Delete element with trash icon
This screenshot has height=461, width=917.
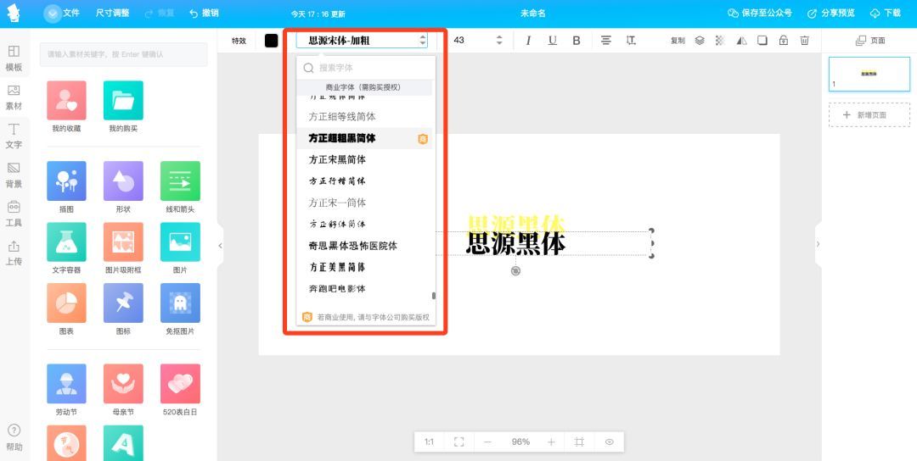tap(805, 41)
